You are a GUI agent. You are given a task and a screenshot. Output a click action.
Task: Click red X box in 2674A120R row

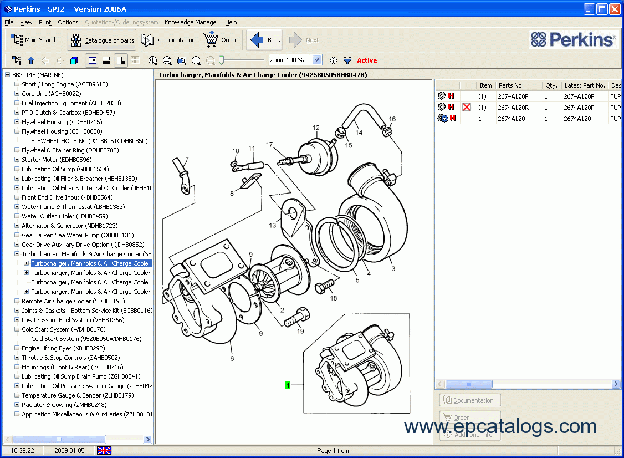[x=467, y=107]
